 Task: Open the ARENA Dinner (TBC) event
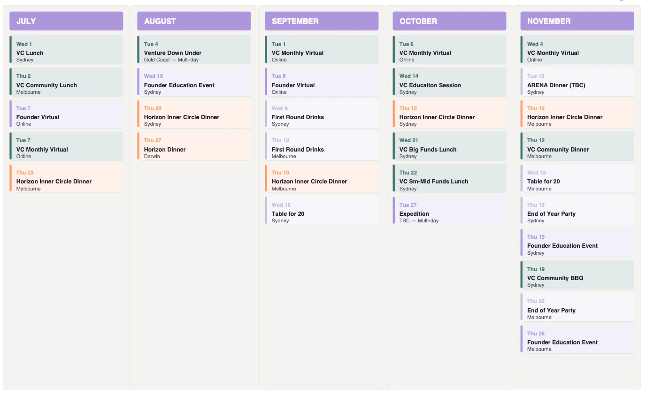click(x=577, y=82)
